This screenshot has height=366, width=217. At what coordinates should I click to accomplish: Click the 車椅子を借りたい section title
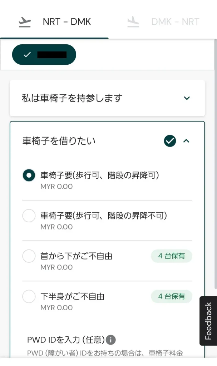click(x=58, y=141)
